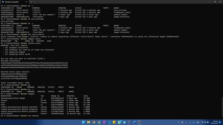Open Visual Studio purple icon in taskbar
This screenshot has height=125, width=223.
[x=104, y=122]
